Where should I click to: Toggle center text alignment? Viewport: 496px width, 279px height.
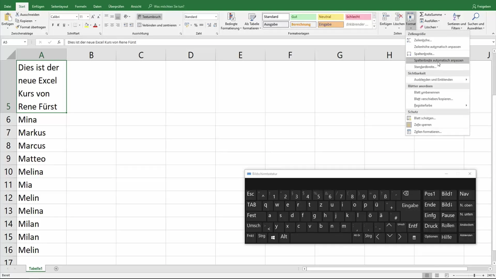click(x=112, y=25)
